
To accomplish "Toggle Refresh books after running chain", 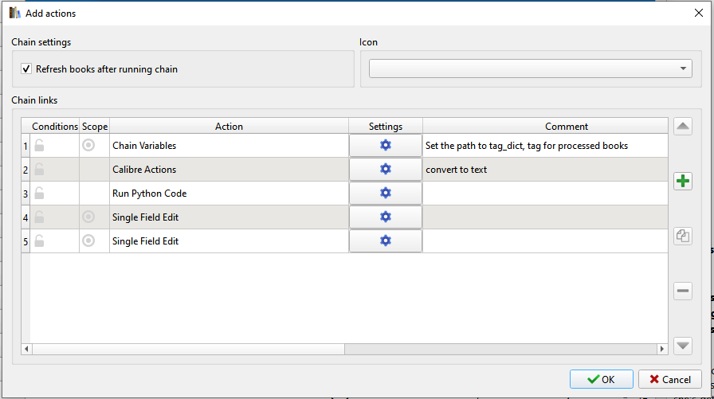I will (x=26, y=69).
